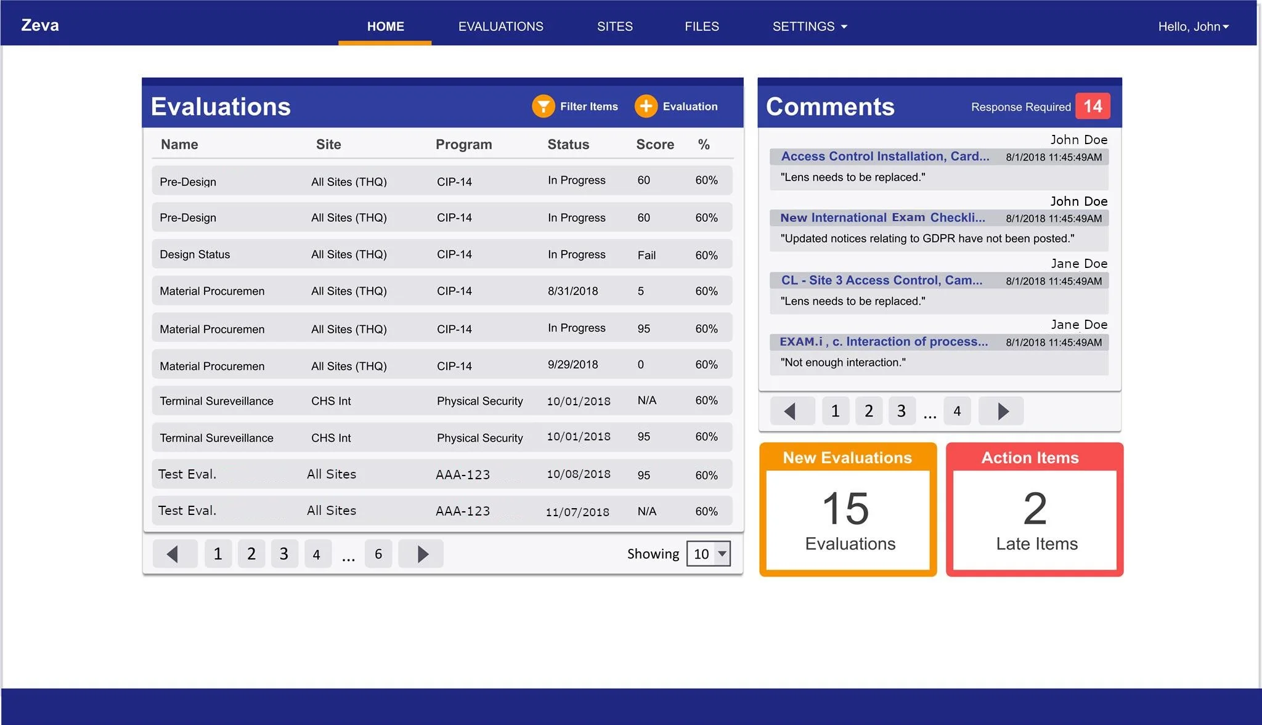Click next arrow in Comments pagination

(x=1001, y=411)
